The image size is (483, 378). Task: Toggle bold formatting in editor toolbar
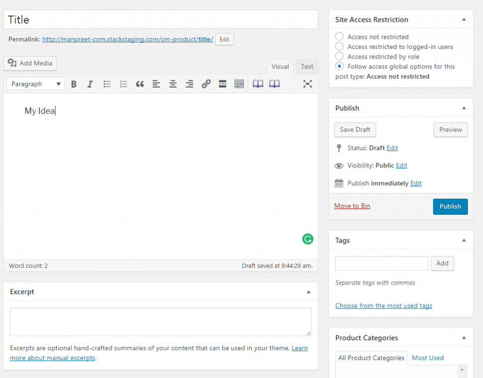tap(74, 84)
